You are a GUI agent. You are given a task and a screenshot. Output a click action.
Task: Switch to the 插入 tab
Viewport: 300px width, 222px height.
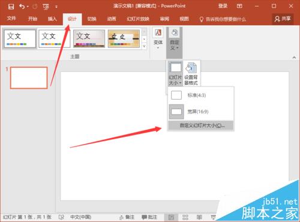[52, 19]
